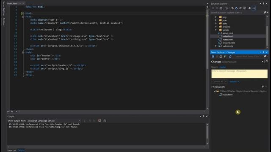Go to Team Explorer Home page
Viewport: 271px width, 152px height.
pyautogui.click(x=221, y=57)
